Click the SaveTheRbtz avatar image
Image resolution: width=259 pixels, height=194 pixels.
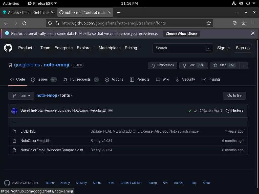[14, 111]
